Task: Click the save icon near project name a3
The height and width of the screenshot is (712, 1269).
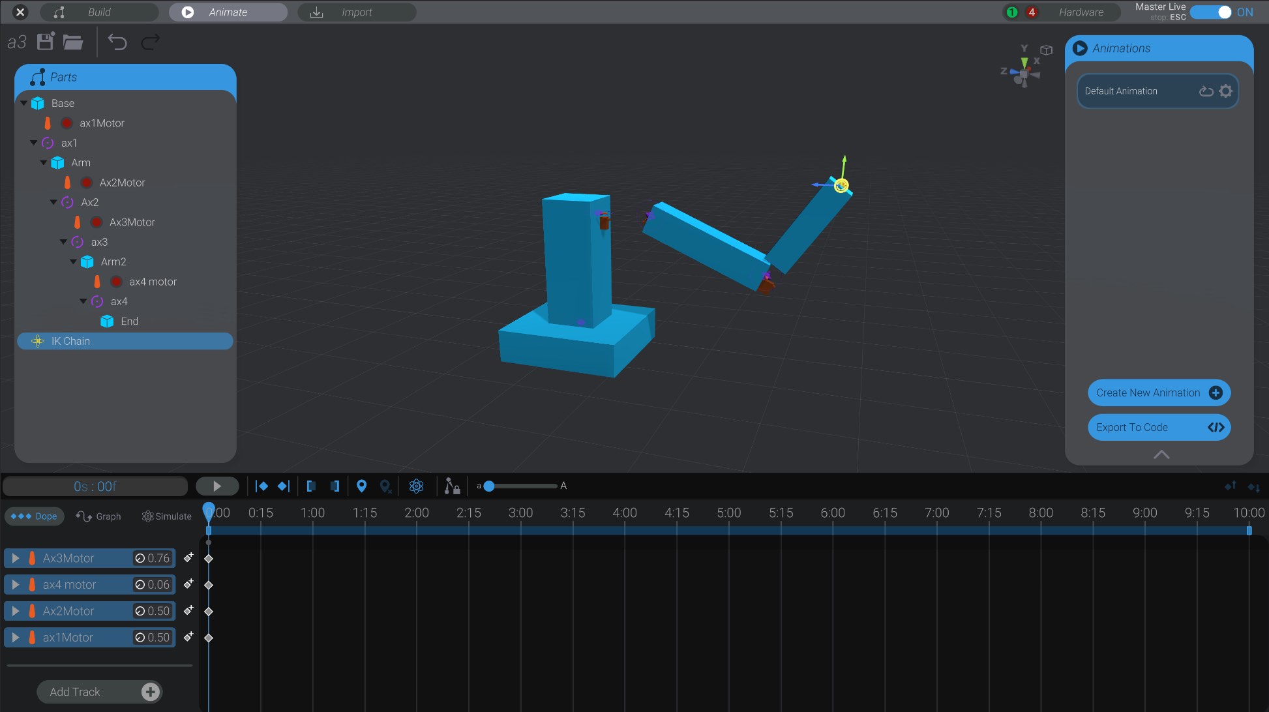Action: click(44, 42)
